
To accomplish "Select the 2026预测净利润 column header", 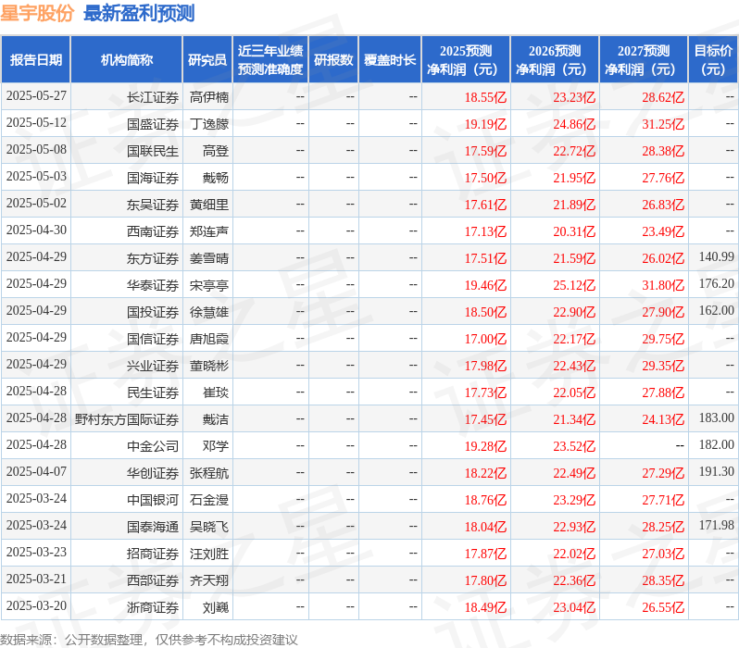I will tap(555, 60).
